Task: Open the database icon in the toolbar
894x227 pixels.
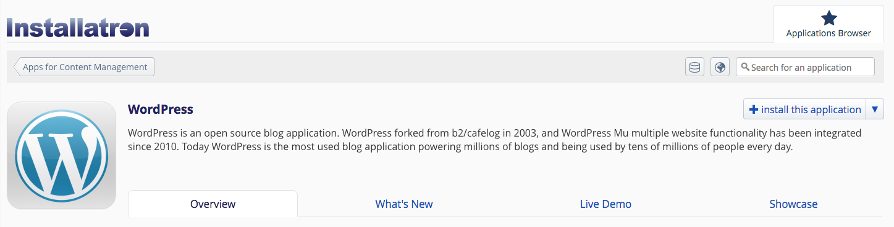Action: [694, 67]
